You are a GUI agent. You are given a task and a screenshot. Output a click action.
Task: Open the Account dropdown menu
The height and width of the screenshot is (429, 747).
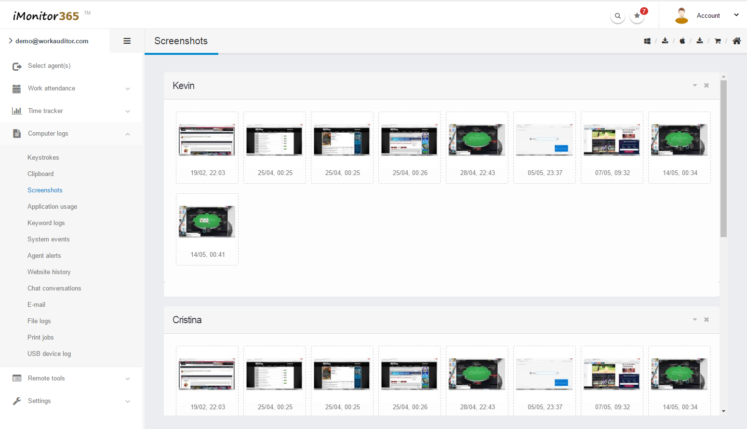(708, 15)
